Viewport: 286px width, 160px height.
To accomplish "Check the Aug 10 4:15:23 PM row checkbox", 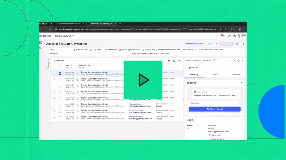I will tap(60, 80).
